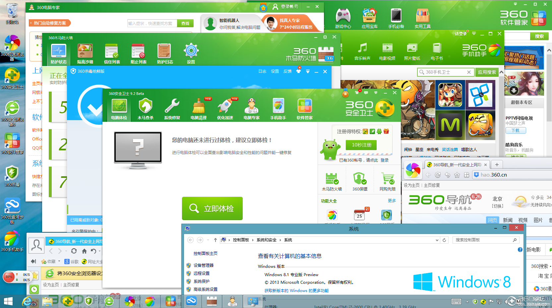Open 游戏中心 in 360软件管家
This screenshot has height=308, width=552.
tap(343, 18)
